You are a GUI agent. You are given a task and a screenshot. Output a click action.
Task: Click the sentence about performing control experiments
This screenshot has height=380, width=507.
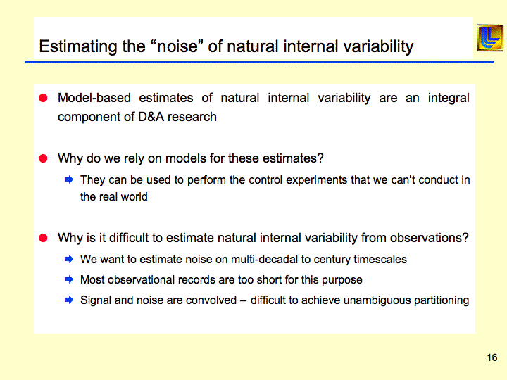(x=275, y=179)
